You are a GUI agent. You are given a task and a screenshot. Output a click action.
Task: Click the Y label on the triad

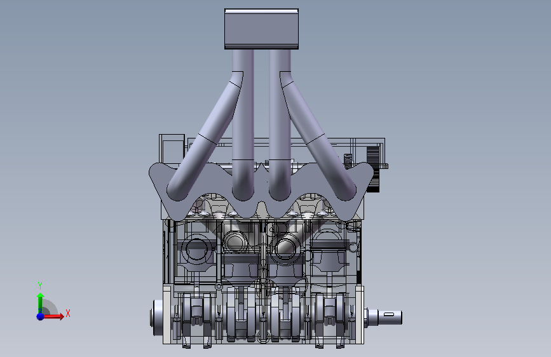[40, 286]
